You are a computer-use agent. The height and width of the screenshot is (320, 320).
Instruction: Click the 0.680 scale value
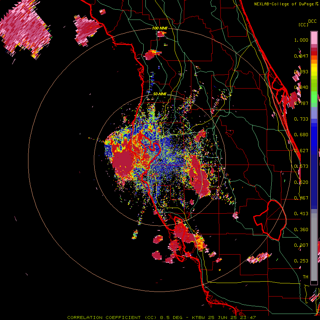(x=301, y=135)
